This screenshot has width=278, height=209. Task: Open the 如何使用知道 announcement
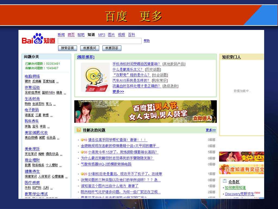pyautogui.click(x=235, y=188)
